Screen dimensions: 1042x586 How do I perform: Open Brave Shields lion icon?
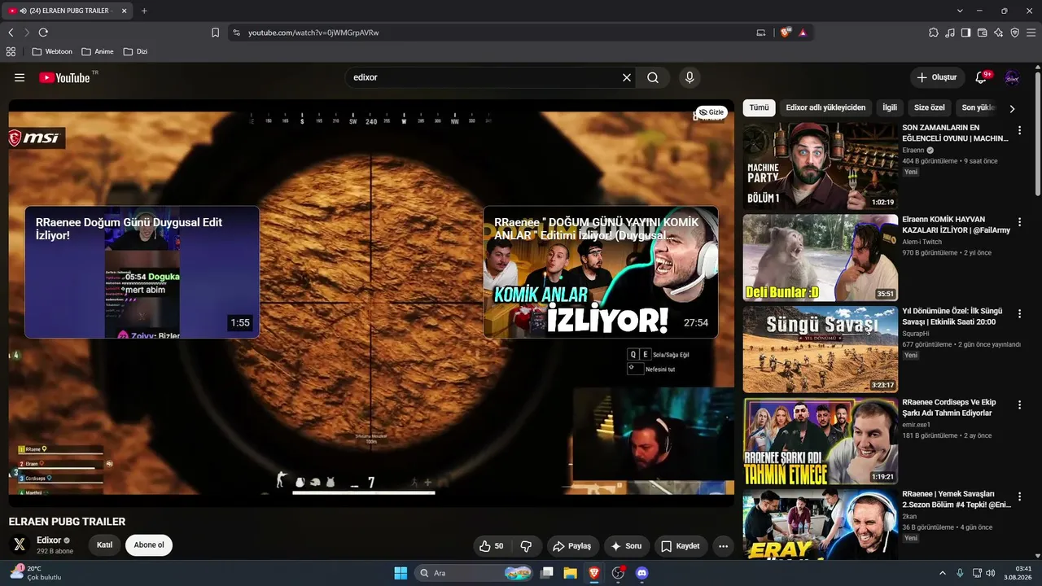click(786, 33)
